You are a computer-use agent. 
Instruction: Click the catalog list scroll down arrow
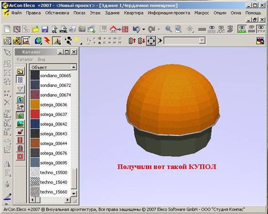pos(74,194)
